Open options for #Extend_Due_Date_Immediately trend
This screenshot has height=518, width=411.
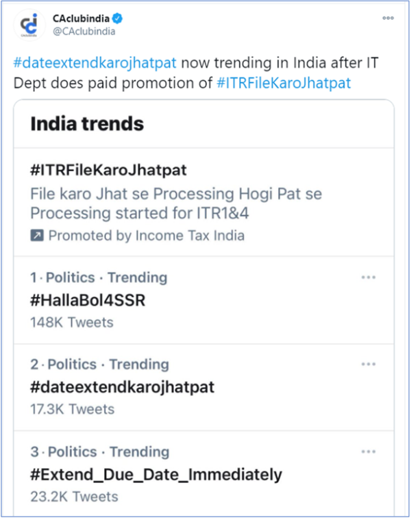[x=369, y=452]
